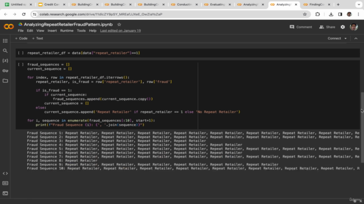Click the Fraud Sequence 3 output line
Image resolution: width=364 pixels, height=204 pixels.
click(x=116, y=141)
